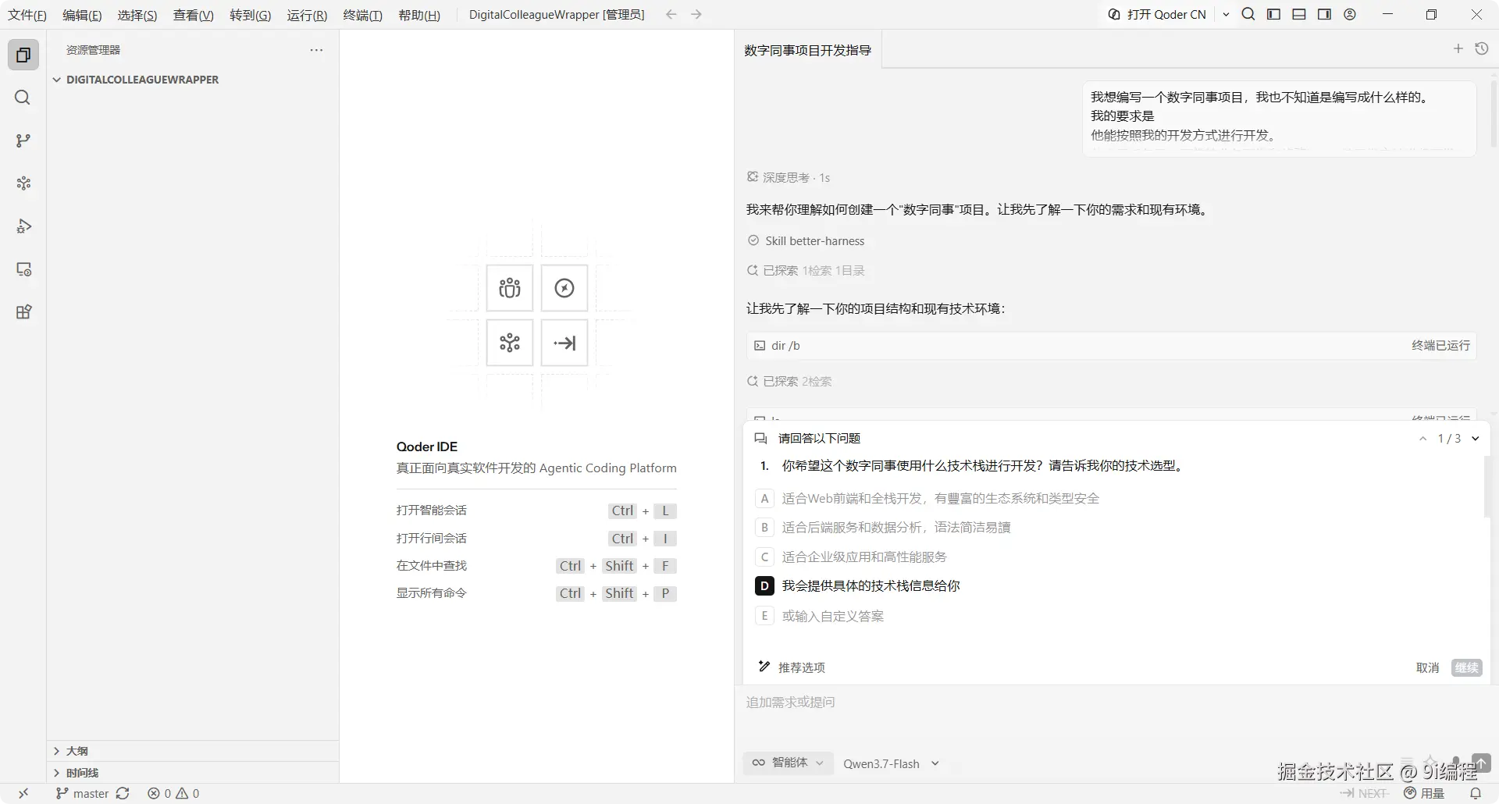
Task: Open the Qwen3.7-Flash model dropdown
Action: pos(891,763)
